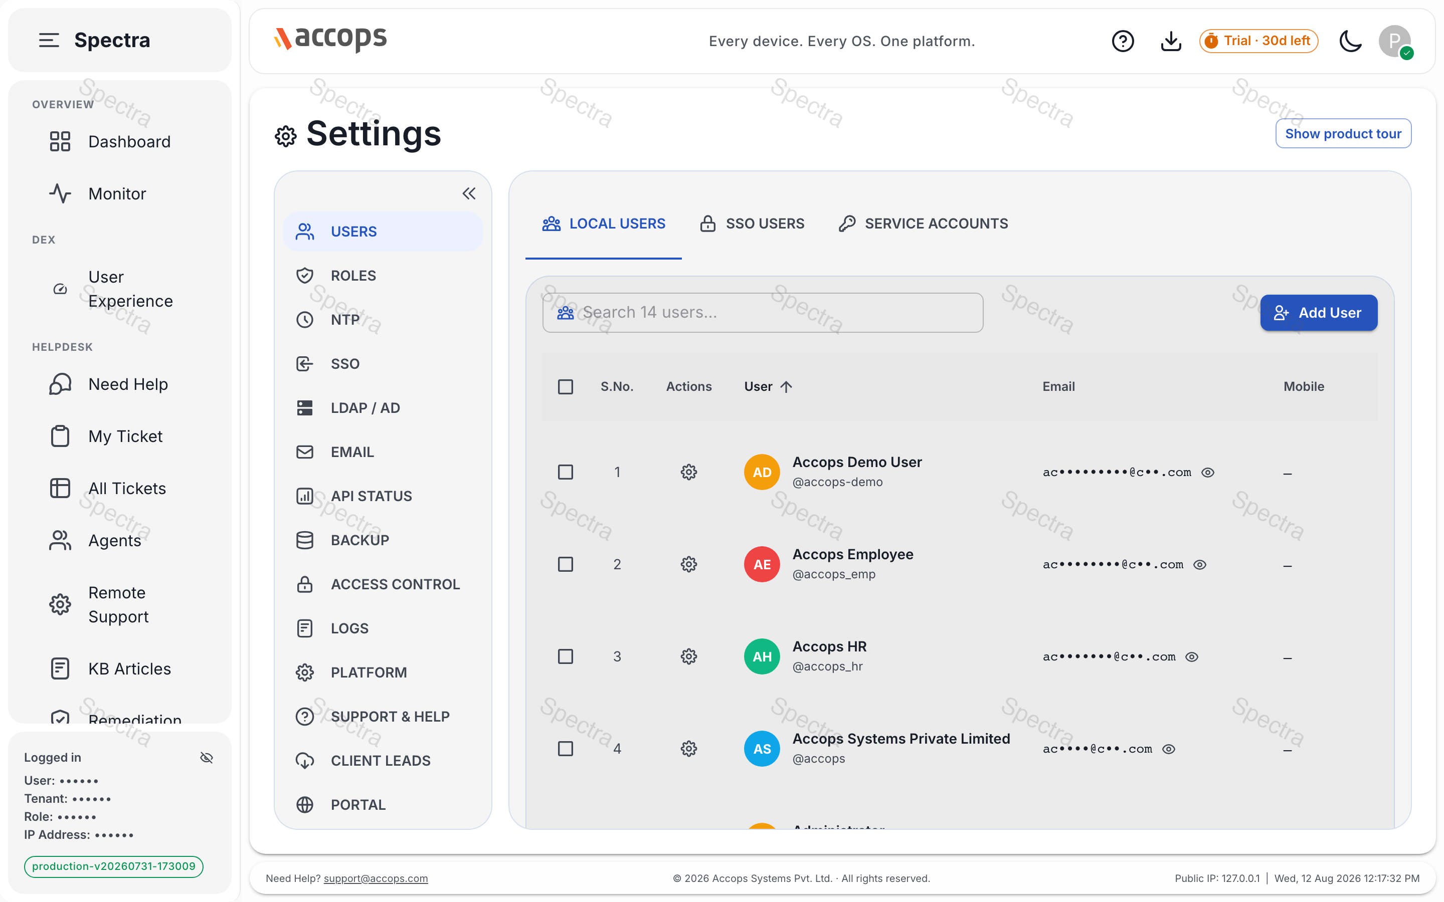1444x902 pixels.
Task: Open LDAP / AD settings
Action: (x=383, y=408)
